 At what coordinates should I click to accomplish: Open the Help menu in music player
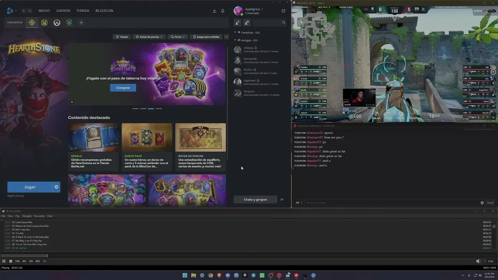click(x=50, y=216)
